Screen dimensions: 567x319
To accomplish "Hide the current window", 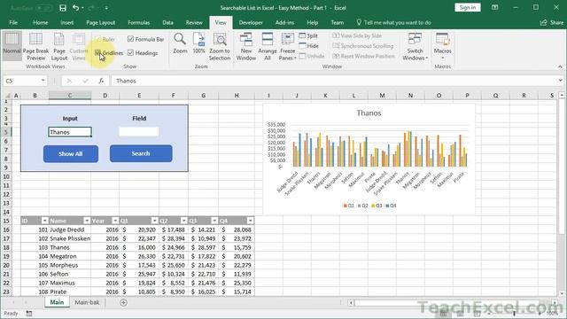I will pyautogui.click(x=309, y=46).
